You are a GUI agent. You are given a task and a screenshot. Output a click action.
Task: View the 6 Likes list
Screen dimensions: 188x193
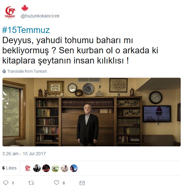9,168
